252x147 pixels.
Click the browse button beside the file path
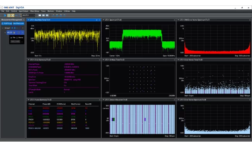tap(22, 42)
